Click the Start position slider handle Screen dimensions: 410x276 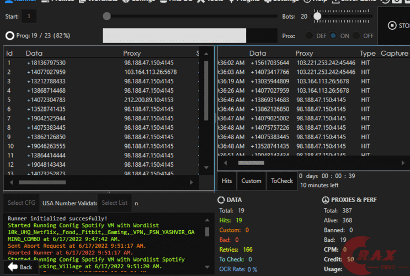[x=107, y=17]
